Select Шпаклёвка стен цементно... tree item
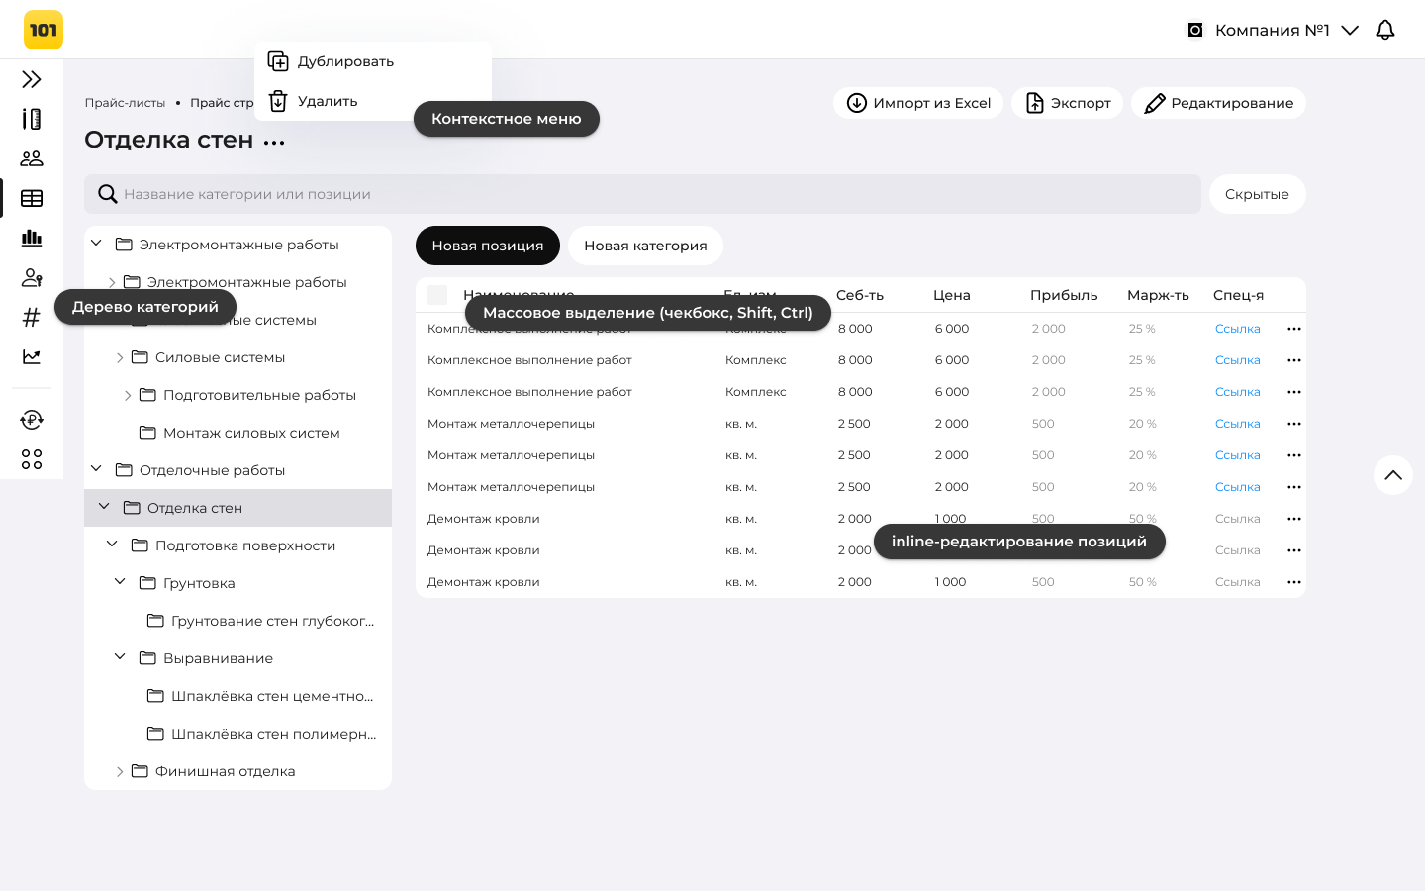This screenshot has width=1425, height=891. (237, 696)
